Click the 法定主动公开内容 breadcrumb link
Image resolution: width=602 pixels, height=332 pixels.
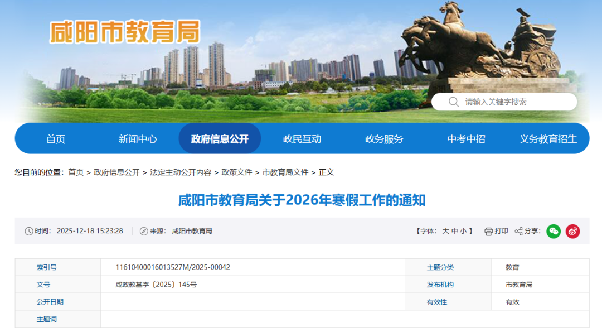pyautogui.click(x=181, y=172)
